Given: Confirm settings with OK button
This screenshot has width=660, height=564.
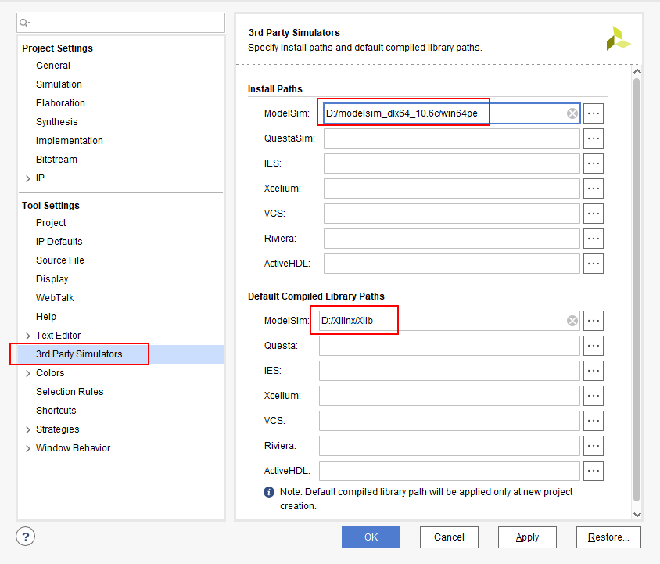Looking at the screenshot, I should (x=371, y=537).
